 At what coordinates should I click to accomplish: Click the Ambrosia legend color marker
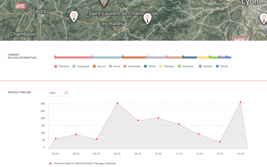180,66
